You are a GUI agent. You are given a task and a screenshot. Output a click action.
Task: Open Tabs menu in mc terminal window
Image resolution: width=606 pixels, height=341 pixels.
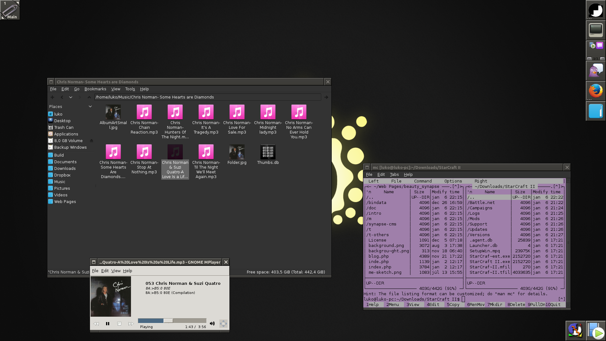(x=394, y=175)
